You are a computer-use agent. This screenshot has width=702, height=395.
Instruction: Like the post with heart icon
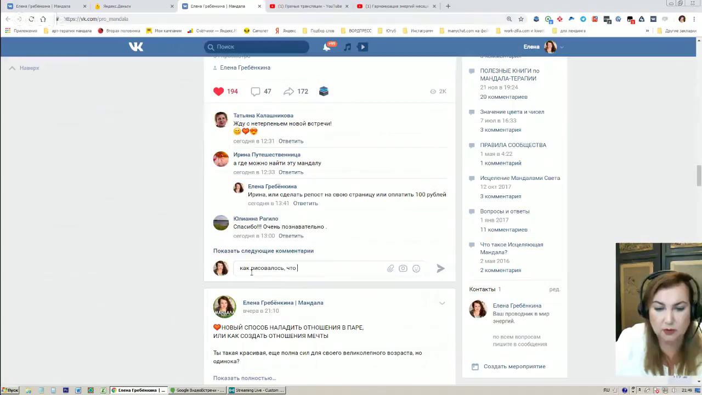(x=219, y=92)
